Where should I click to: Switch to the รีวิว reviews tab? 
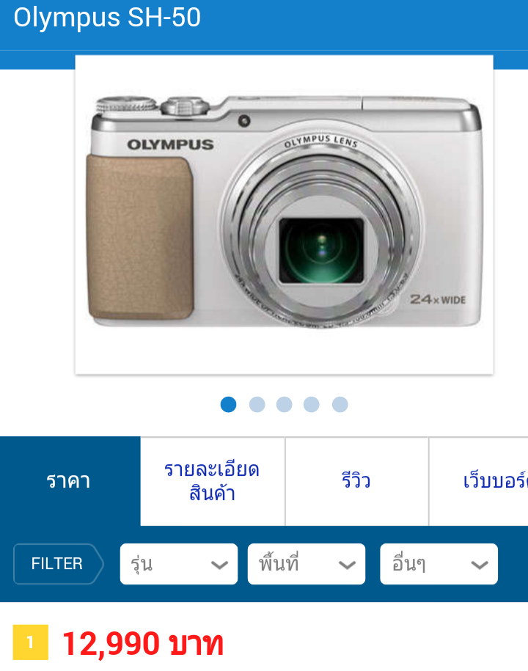(356, 481)
